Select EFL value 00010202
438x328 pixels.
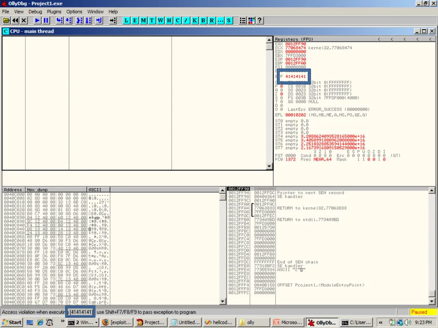(296, 115)
